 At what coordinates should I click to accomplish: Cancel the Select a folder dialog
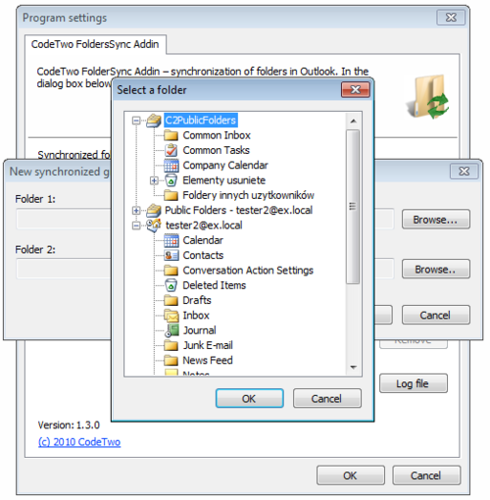pyautogui.click(x=327, y=398)
